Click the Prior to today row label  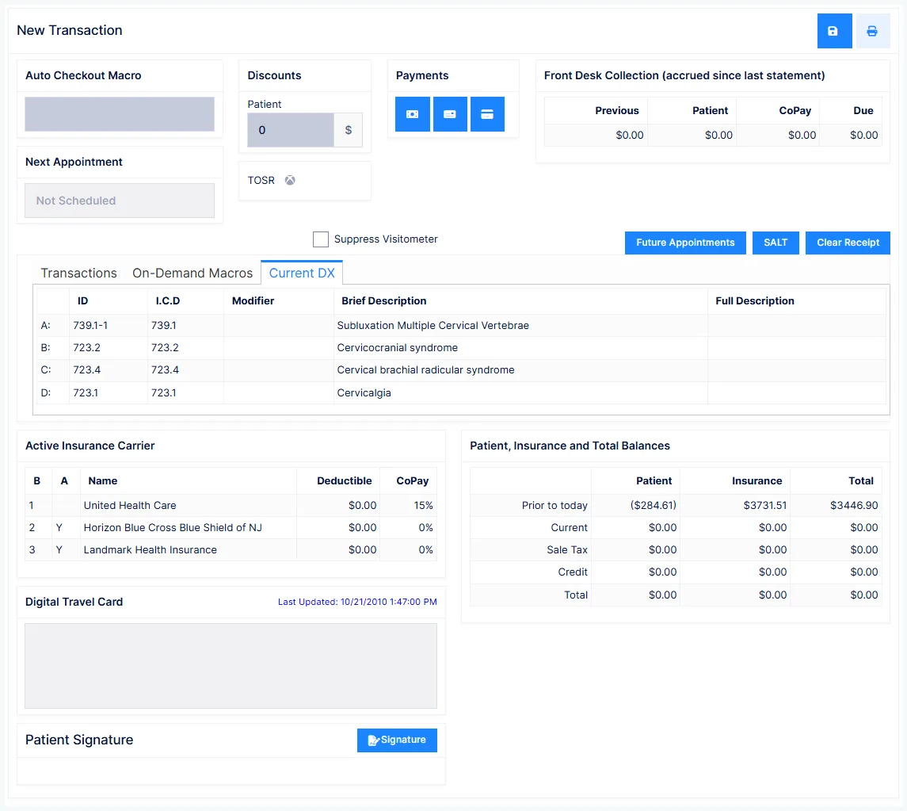tap(554, 505)
